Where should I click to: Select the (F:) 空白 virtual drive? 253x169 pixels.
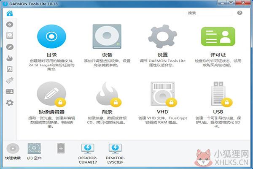pos(34,148)
